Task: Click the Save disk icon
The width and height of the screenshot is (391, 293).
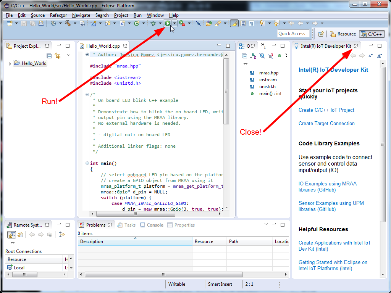Action: point(24,23)
